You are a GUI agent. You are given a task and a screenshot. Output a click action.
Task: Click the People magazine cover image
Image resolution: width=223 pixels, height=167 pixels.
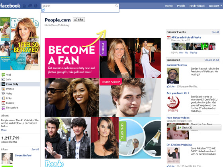[x=20, y=43]
